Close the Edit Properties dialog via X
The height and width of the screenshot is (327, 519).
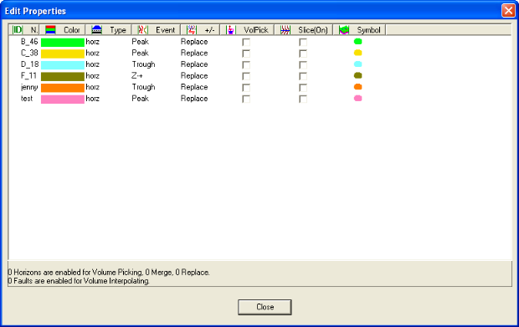(x=508, y=11)
